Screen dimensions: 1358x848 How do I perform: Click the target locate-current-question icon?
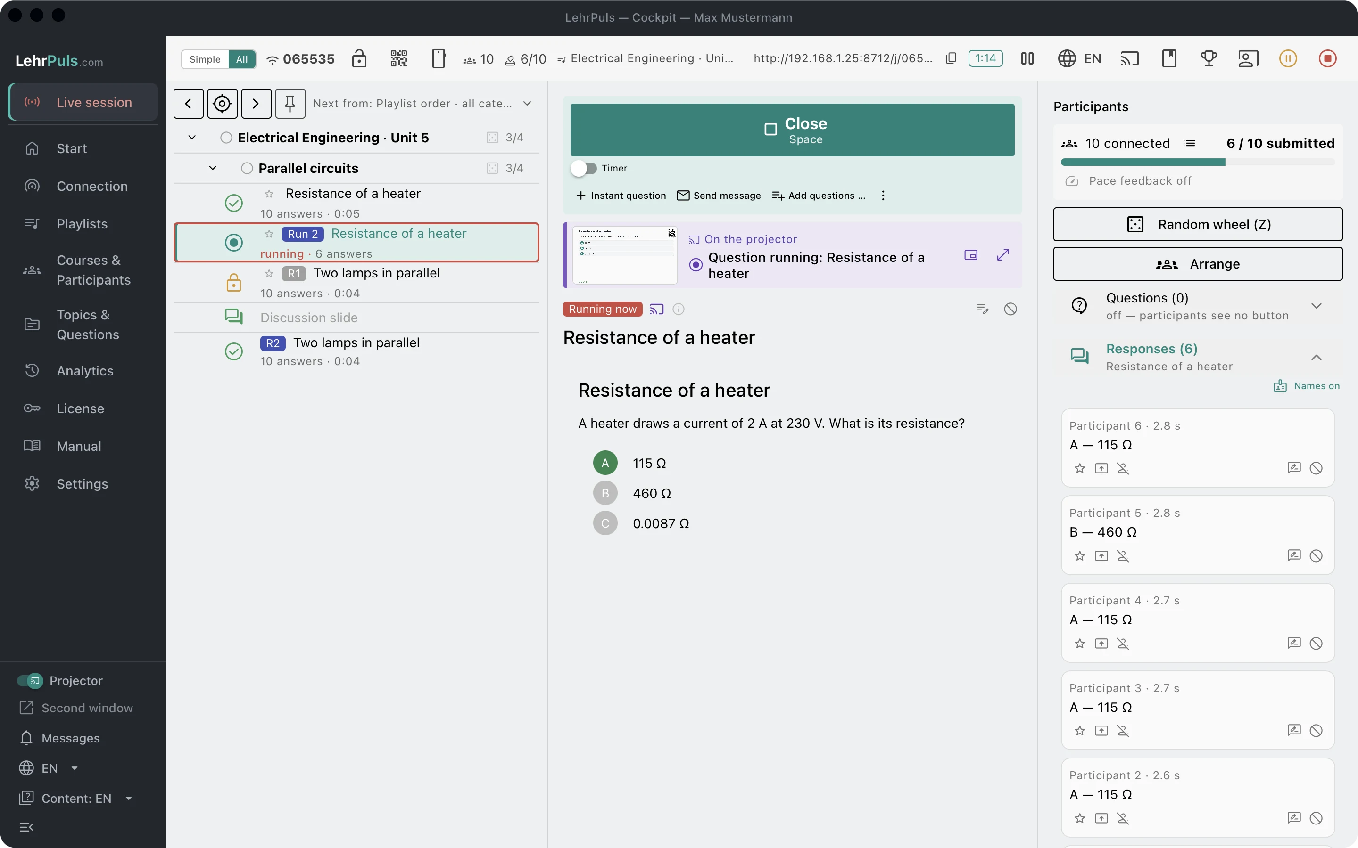click(222, 103)
